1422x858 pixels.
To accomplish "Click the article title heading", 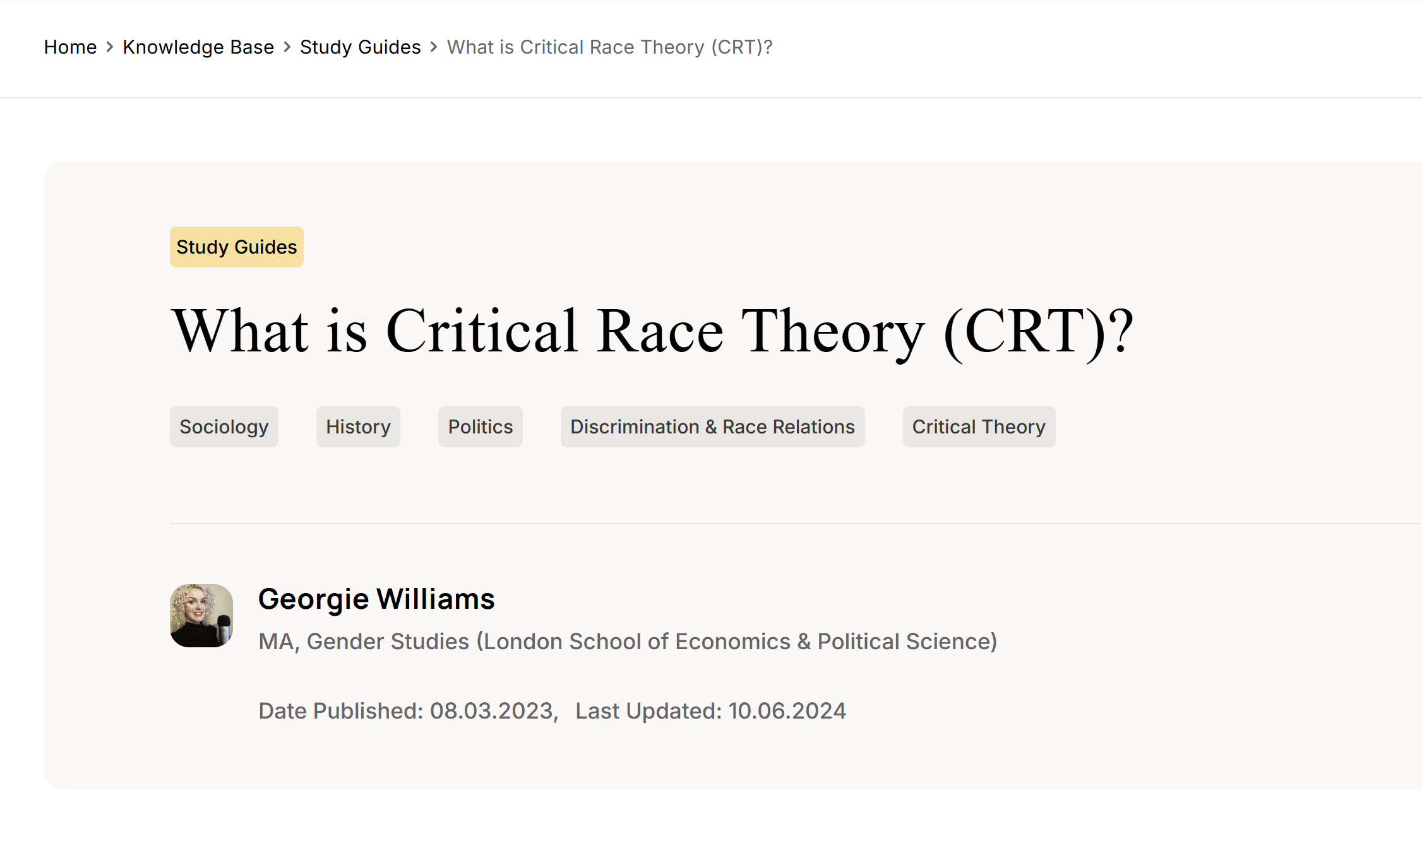I will (x=652, y=331).
